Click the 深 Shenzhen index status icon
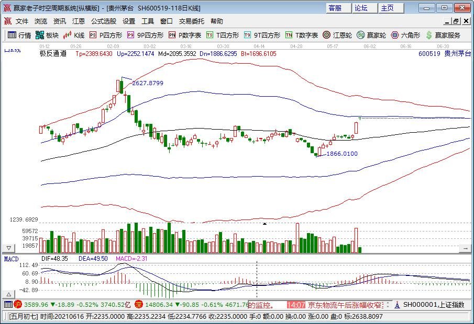Viewport: 474px width, 324px height. (139, 305)
